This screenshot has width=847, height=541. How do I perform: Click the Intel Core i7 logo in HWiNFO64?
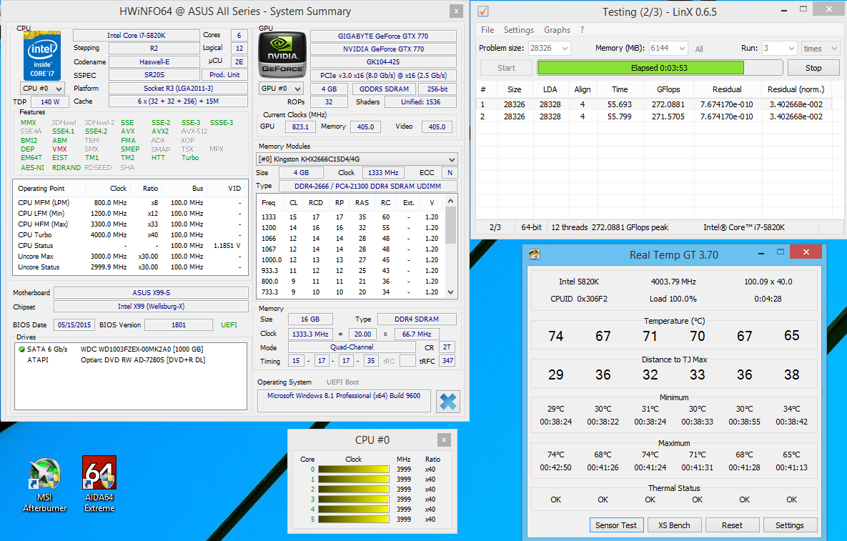point(42,56)
